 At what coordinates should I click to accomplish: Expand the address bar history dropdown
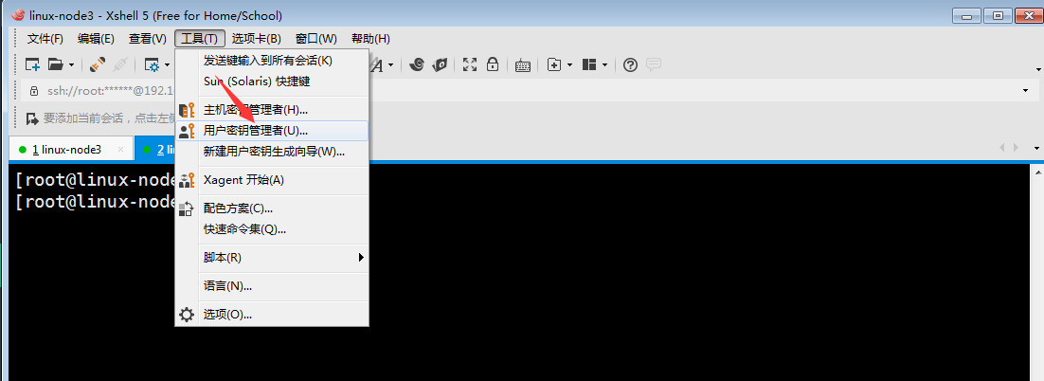point(1025,91)
